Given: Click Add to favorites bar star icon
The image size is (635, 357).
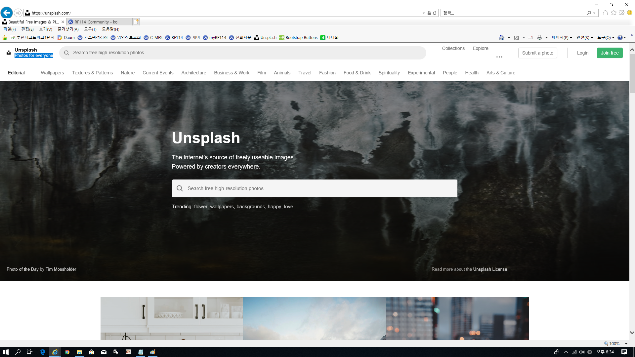Looking at the screenshot, I should [x=5, y=38].
